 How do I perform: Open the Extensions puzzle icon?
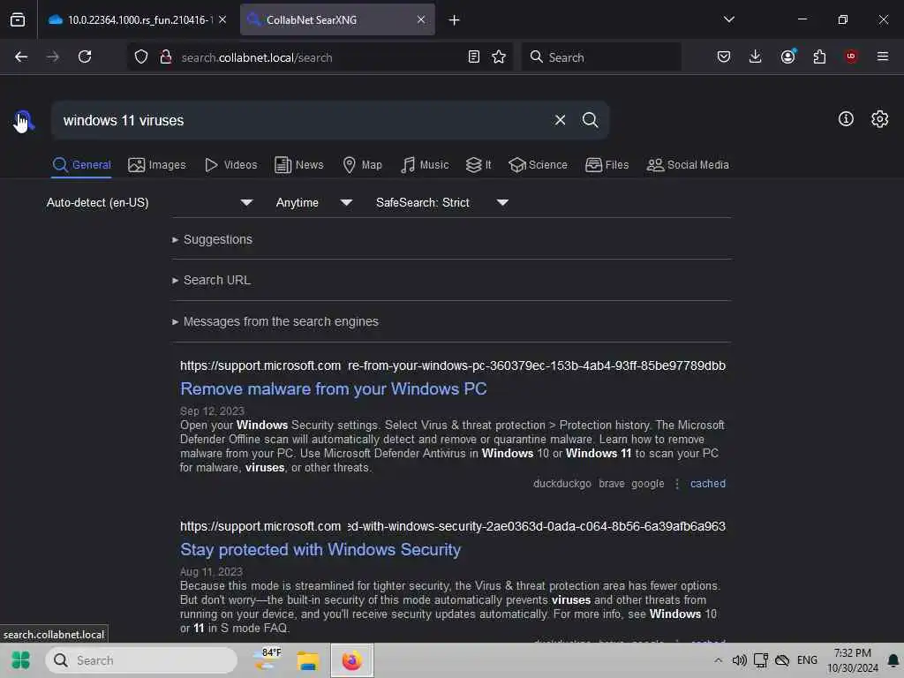[819, 56]
